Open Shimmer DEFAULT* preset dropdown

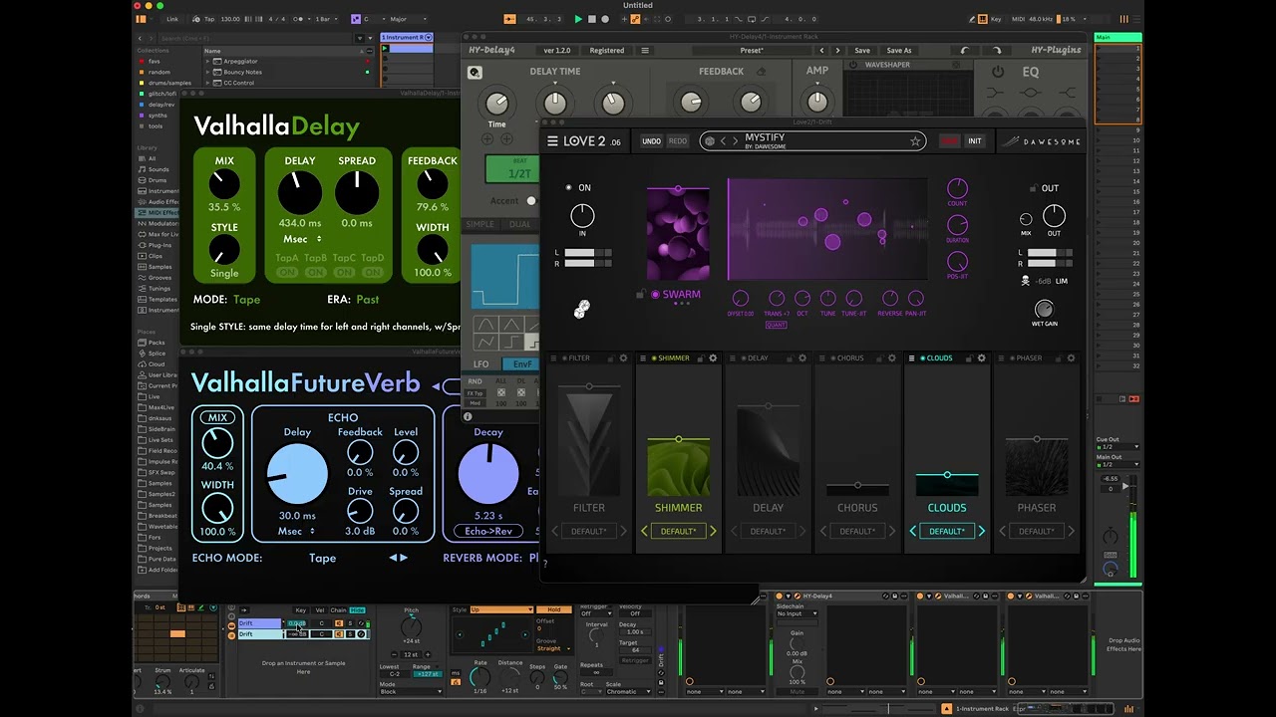(x=678, y=532)
